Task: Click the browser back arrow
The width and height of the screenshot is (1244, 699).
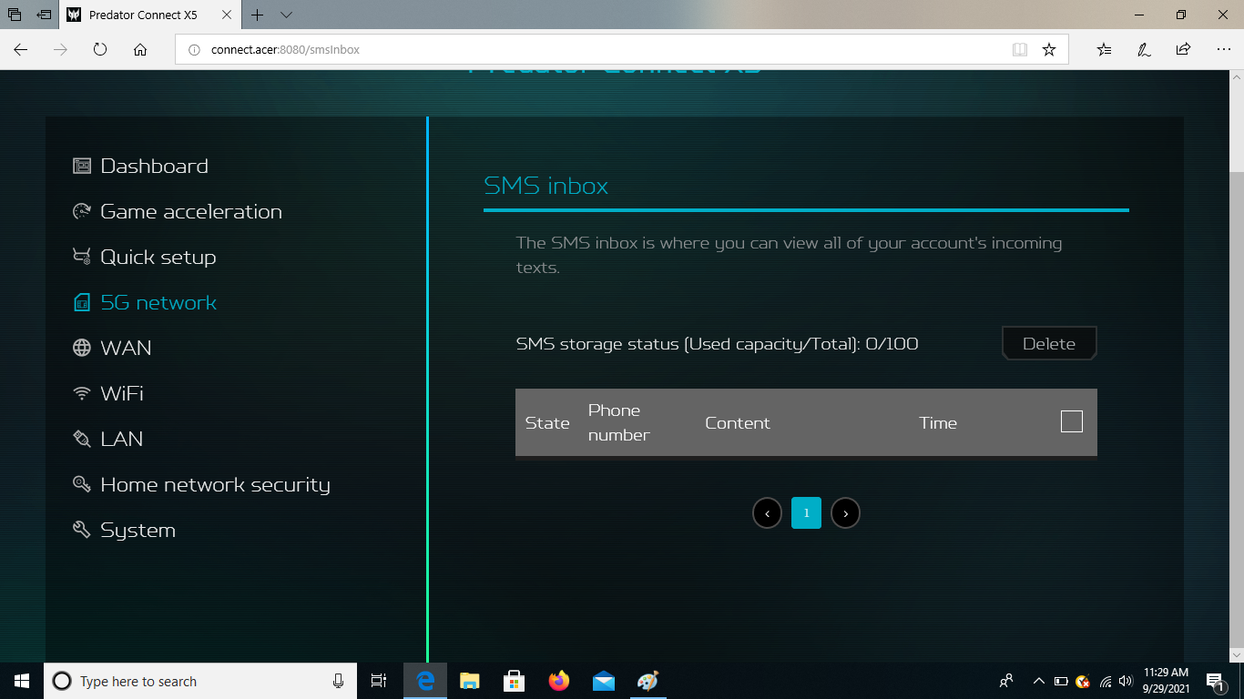Action: [x=20, y=49]
